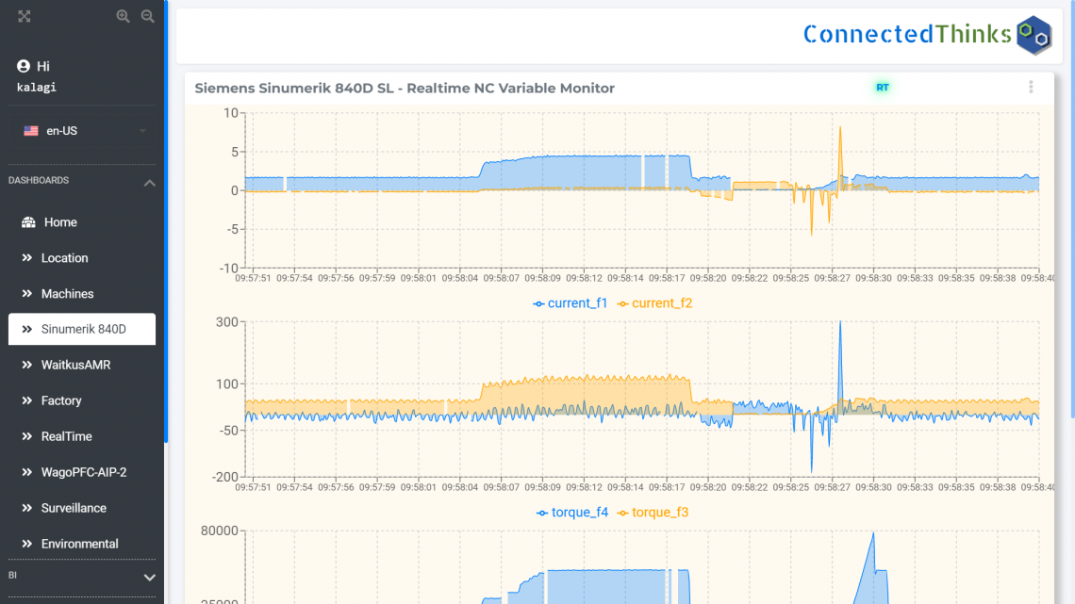Click the Home dashboard icon
This screenshot has height=604, width=1075.
pos(28,222)
